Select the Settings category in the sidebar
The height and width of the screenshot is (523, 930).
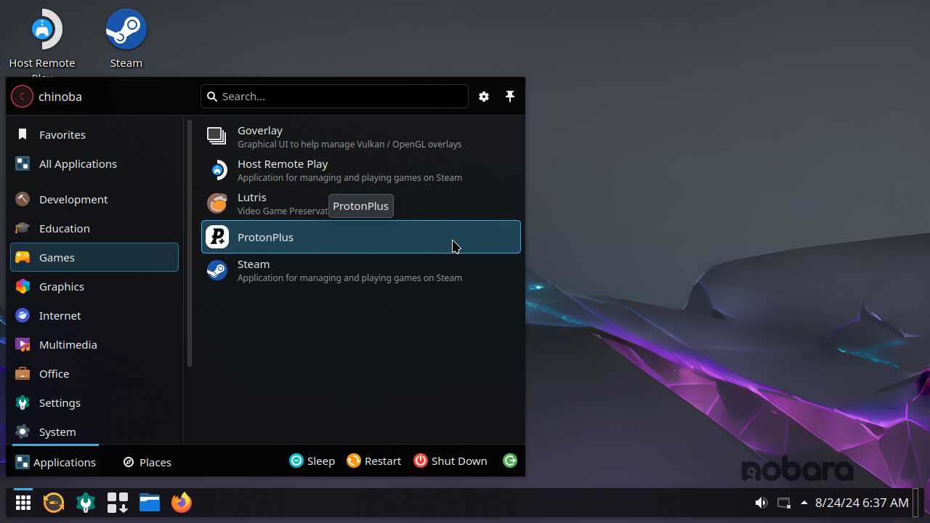point(94,402)
